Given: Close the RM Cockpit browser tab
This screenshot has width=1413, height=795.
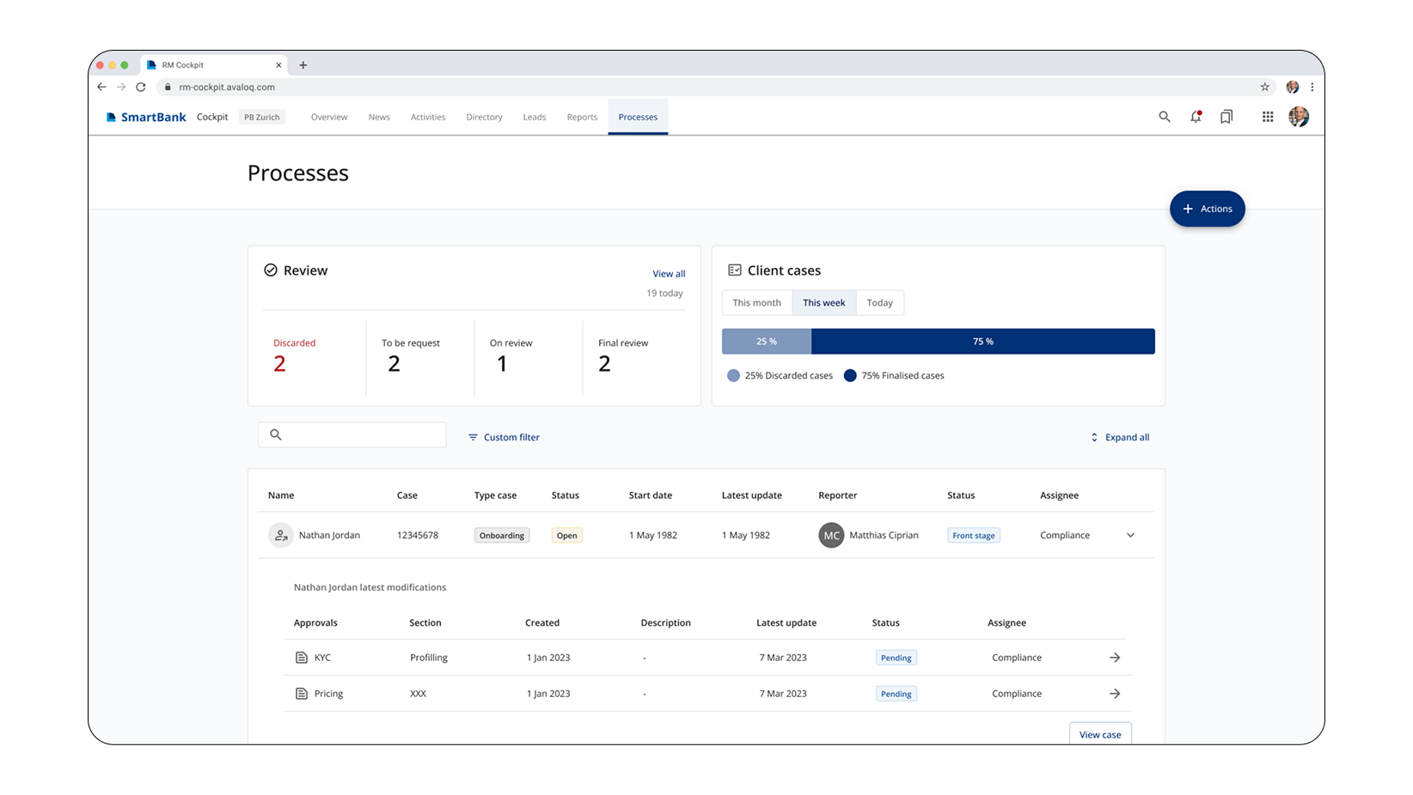Looking at the screenshot, I should click(x=278, y=65).
